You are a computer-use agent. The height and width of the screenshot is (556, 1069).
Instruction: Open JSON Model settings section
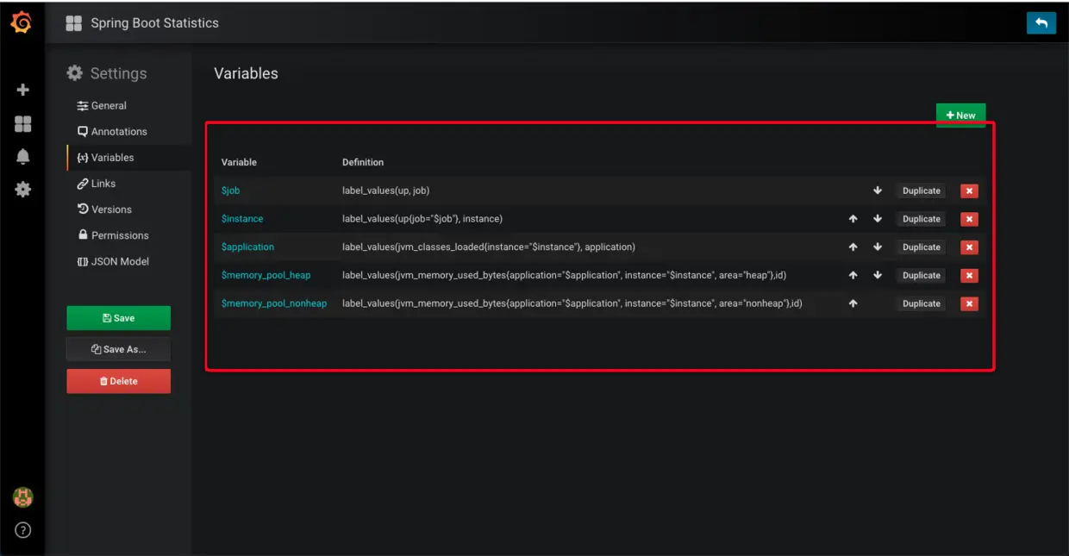pyautogui.click(x=113, y=261)
